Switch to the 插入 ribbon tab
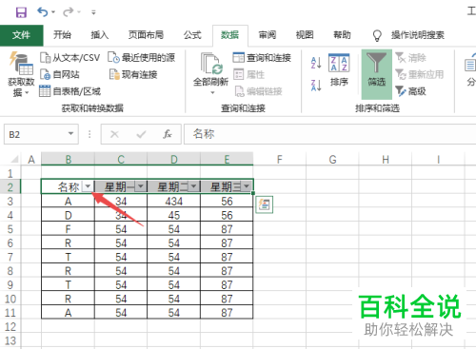The height and width of the screenshot is (349, 476). pyautogui.click(x=100, y=35)
